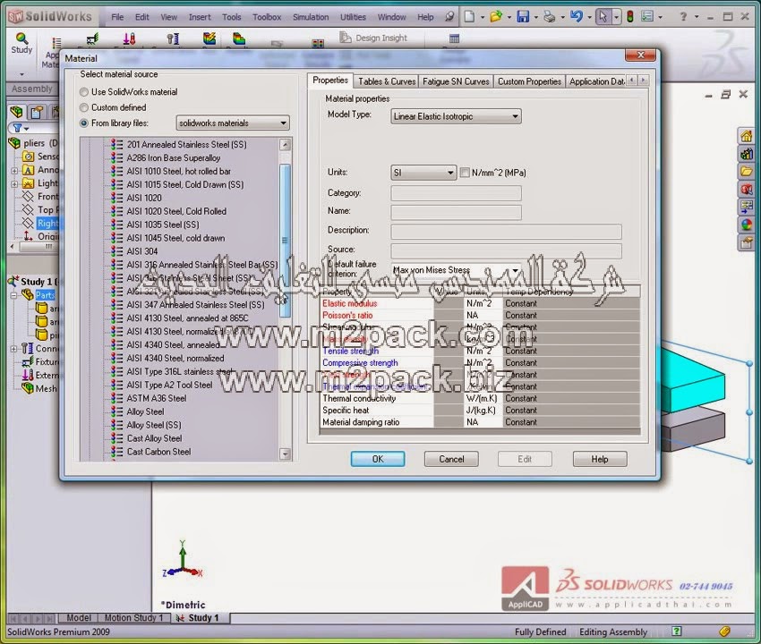Toggle N/mm^2 (MPa) checkbox

click(x=465, y=172)
